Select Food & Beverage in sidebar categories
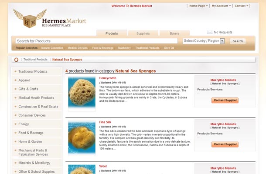 tap(31, 133)
